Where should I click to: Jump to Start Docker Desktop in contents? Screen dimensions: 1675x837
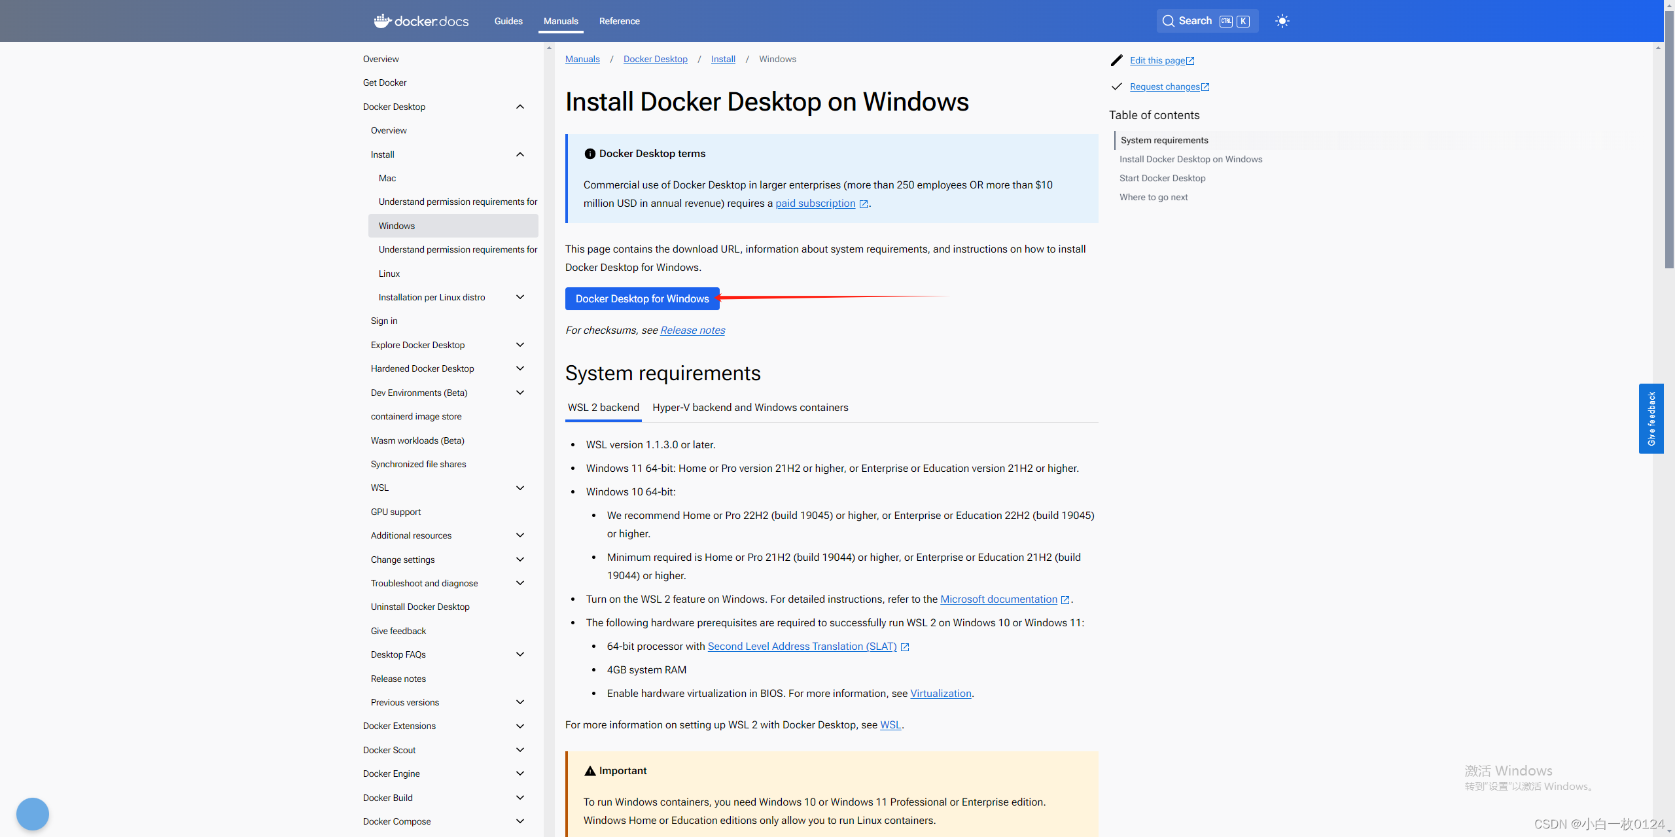click(1161, 178)
